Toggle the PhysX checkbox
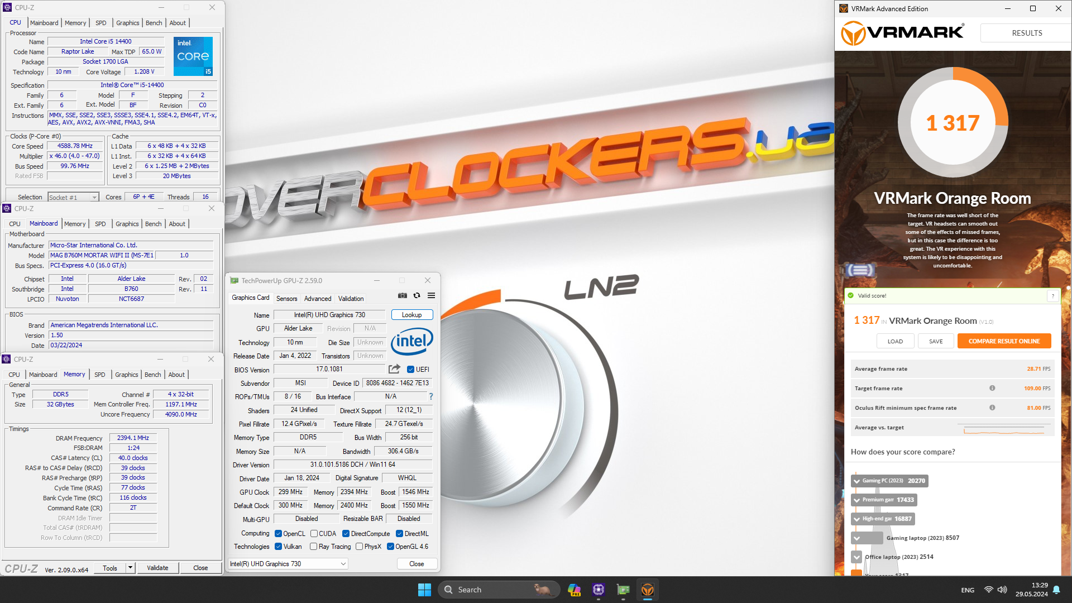This screenshot has height=603, width=1072. (359, 546)
